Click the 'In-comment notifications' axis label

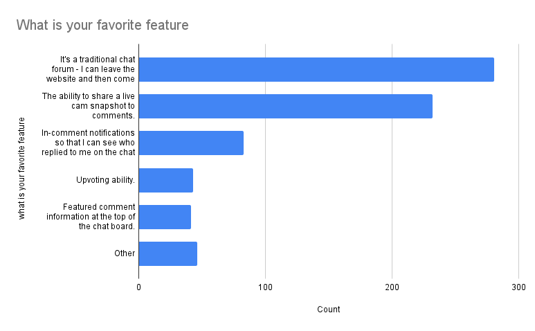[89, 143]
